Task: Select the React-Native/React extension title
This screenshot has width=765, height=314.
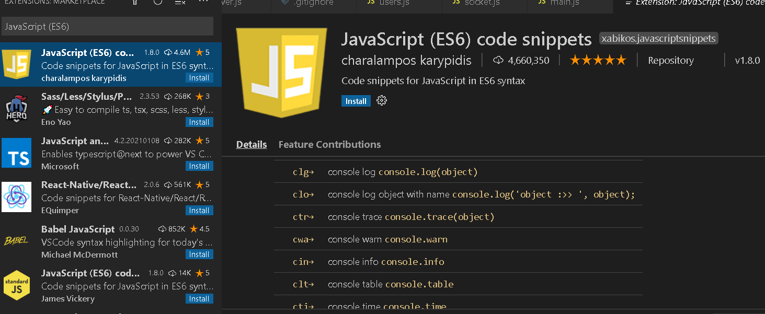Action: coord(89,184)
